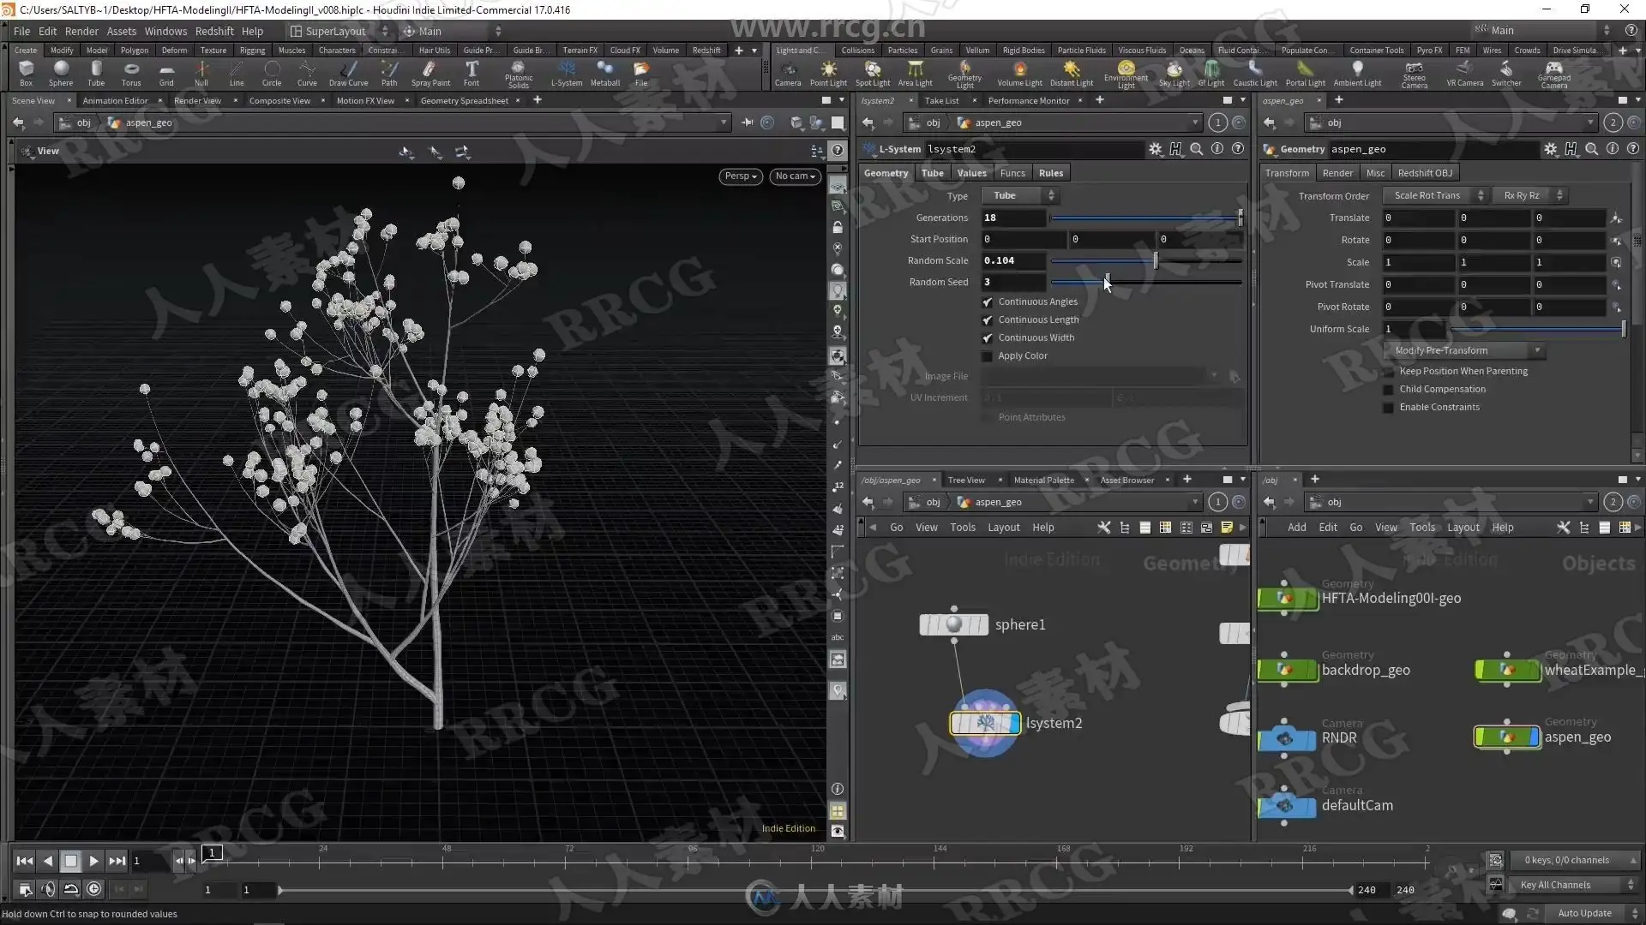Uncheck the Continuous Angles checkbox
The image size is (1646, 925).
(987, 302)
